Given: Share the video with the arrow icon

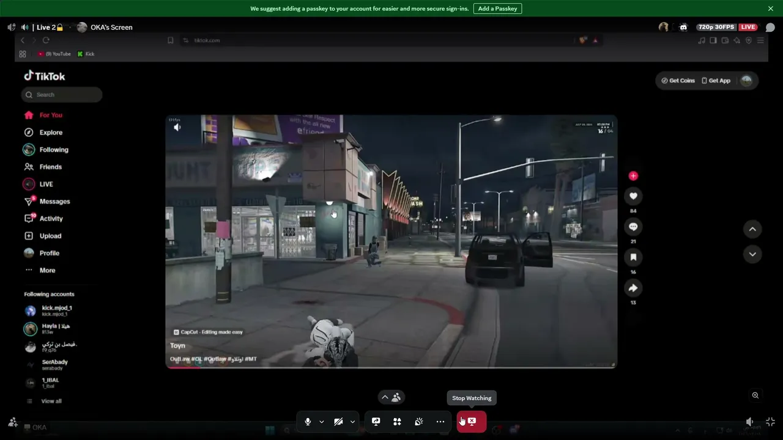Looking at the screenshot, I should (x=633, y=288).
